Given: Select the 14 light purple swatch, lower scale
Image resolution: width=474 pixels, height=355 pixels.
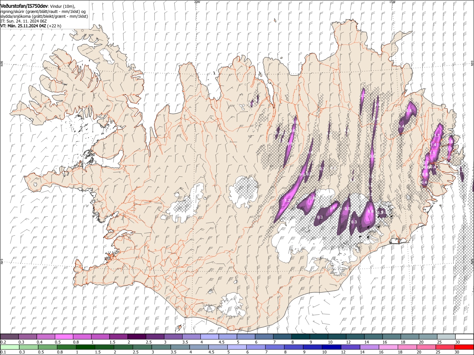Looking at the screenshot, I should 370,347.
